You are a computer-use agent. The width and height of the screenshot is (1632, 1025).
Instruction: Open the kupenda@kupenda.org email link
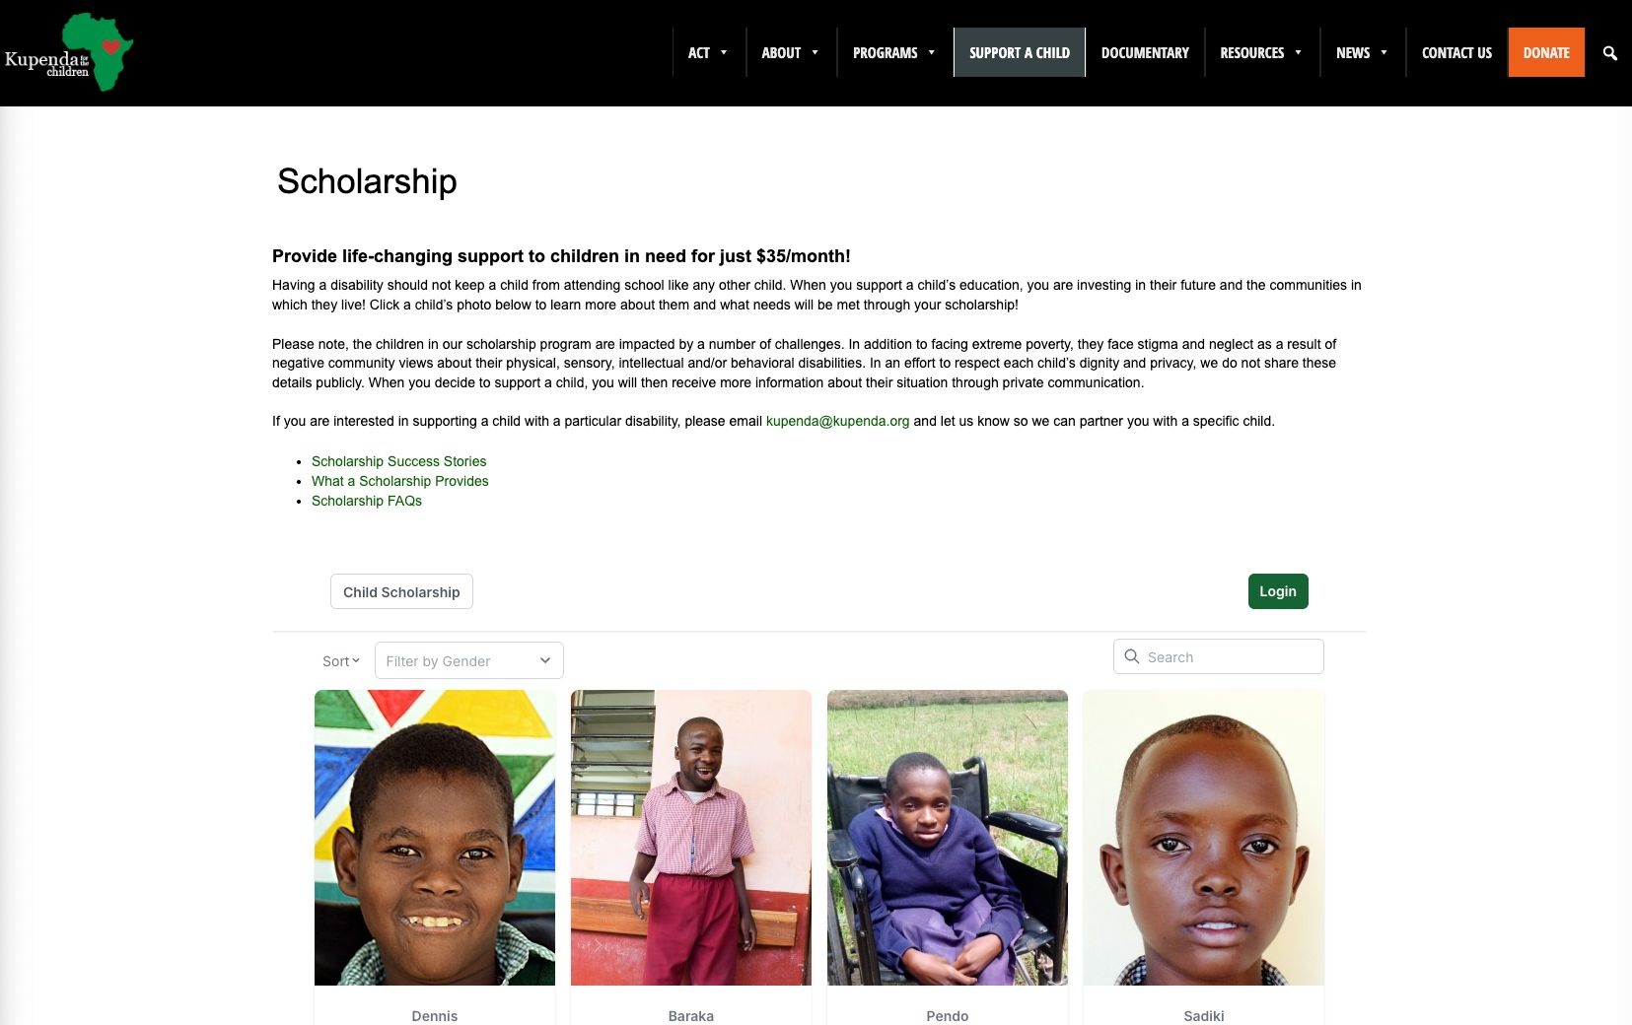click(837, 421)
